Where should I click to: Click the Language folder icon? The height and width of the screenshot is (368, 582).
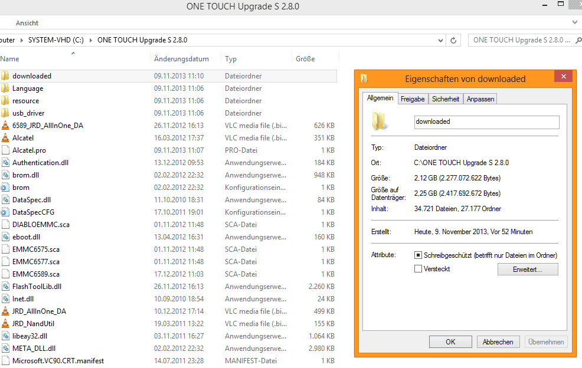[5, 88]
